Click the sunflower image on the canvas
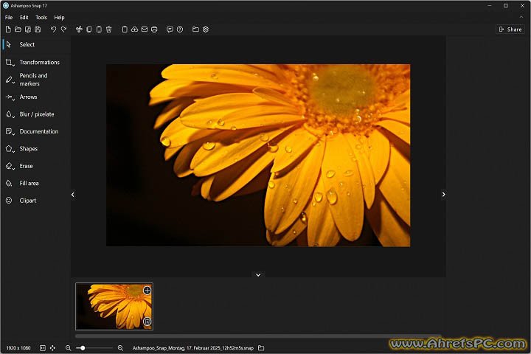 click(x=258, y=155)
